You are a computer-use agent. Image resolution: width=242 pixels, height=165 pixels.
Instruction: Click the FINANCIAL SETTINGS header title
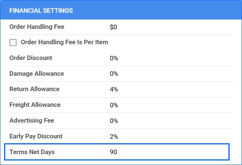pyautogui.click(x=41, y=10)
